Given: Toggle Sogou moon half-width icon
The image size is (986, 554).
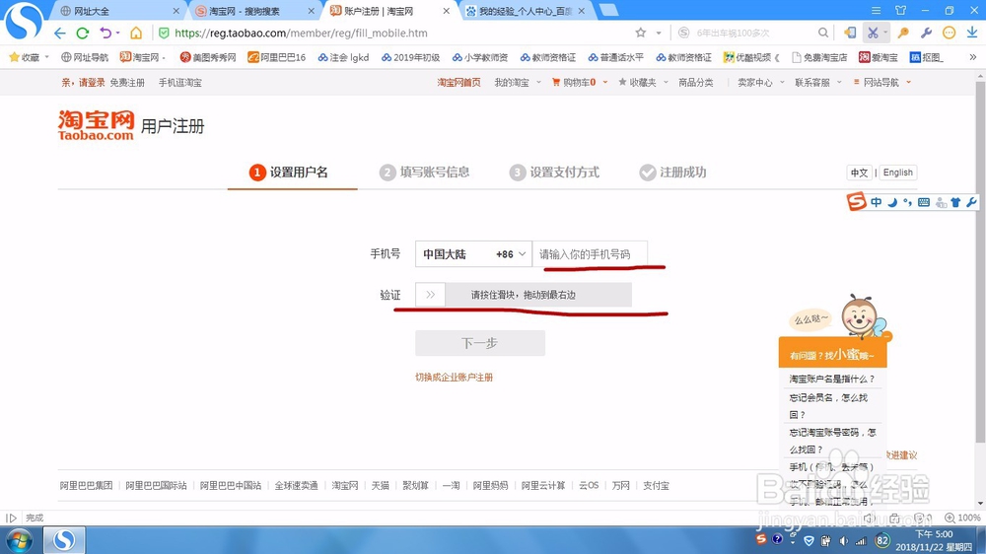Looking at the screenshot, I should 892,202.
